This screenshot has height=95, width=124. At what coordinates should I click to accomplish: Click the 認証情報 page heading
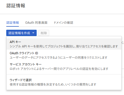(16, 6)
